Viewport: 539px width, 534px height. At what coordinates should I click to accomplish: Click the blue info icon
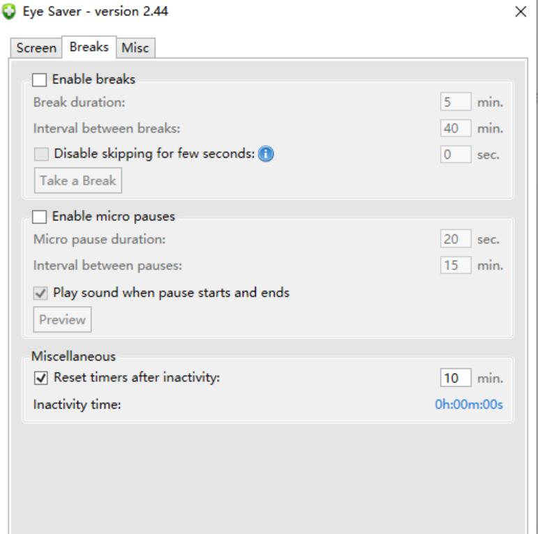click(x=265, y=155)
